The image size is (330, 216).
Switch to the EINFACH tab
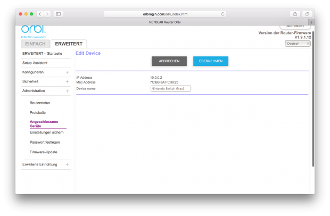pos(36,44)
